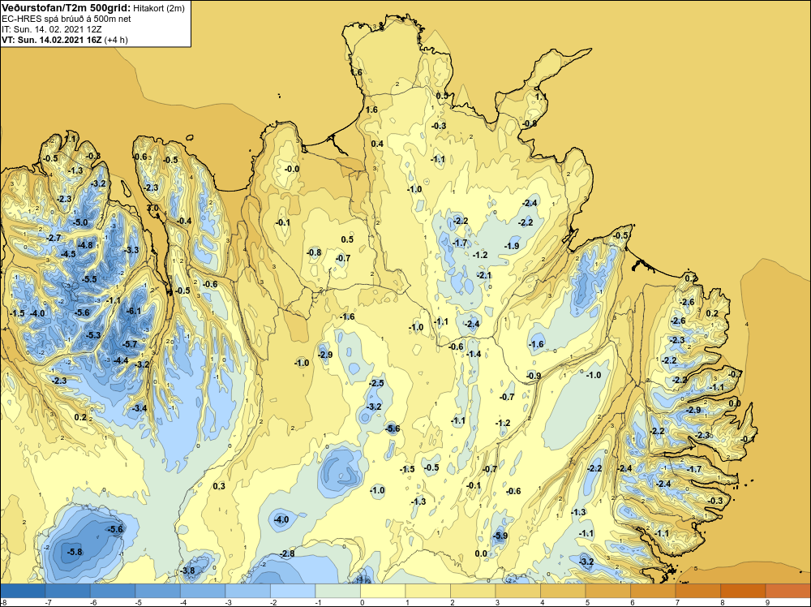Click the 'EC-HRES spá brúuð á 500m net' line
Viewport: 811px width, 607px height.
click(67, 19)
